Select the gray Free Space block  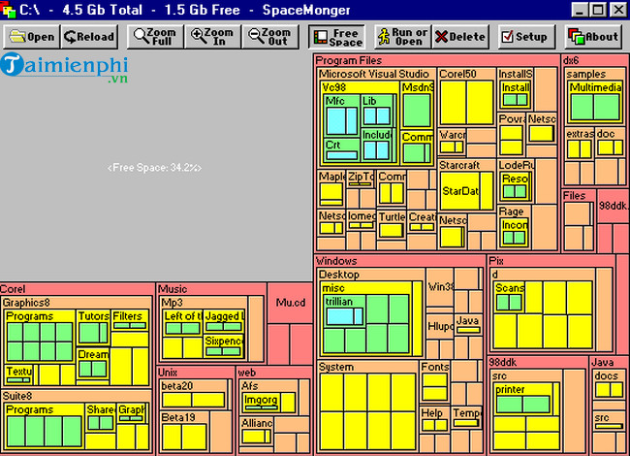point(155,168)
